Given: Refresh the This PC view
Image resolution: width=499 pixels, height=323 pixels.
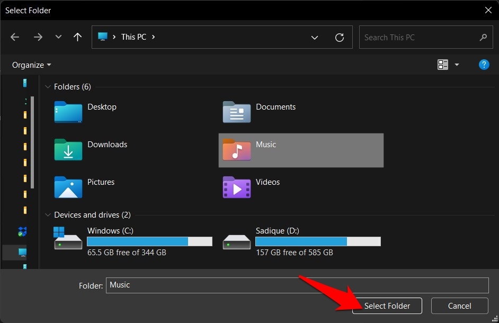Looking at the screenshot, I should click(x=340, y=37).
